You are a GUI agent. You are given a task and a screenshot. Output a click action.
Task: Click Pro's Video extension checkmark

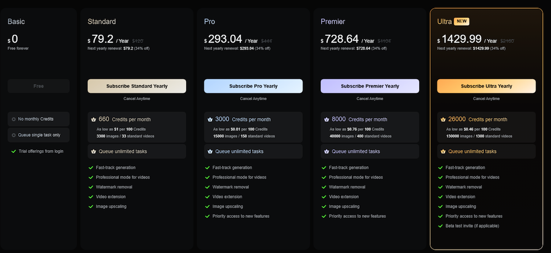coord(207,197)
